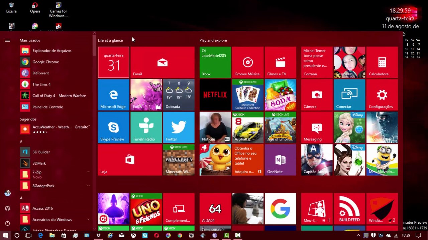Open the Notícias news tile
This screenshot has width=428, height=240.
coord(215,127)
